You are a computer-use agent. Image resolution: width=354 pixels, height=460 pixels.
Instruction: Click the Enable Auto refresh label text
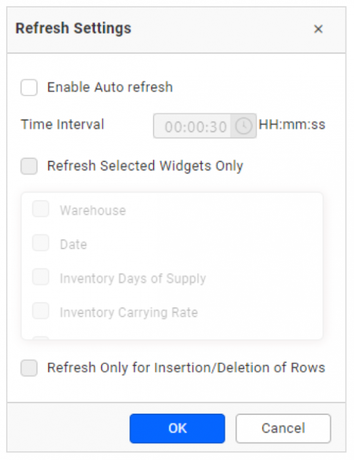pyautogui.click(x=110, y=88)
